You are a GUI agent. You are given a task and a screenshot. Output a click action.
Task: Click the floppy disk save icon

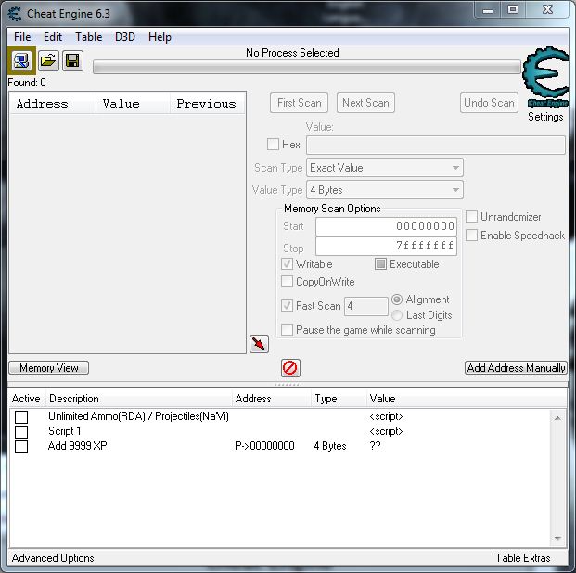72,61
